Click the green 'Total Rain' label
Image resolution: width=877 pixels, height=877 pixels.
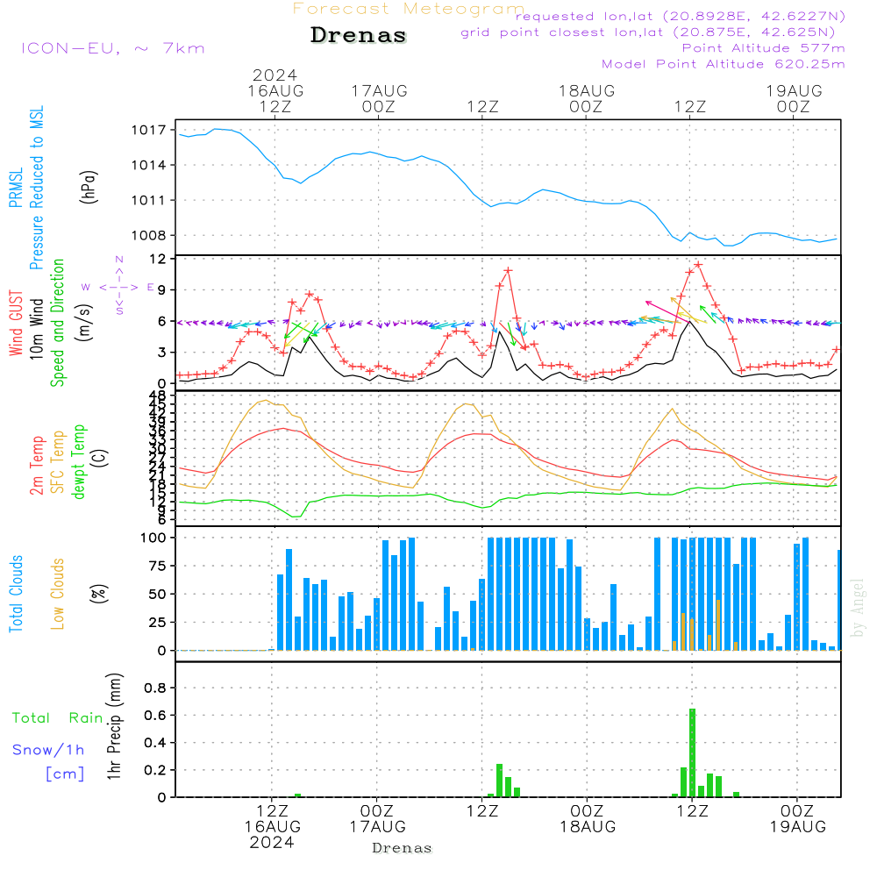click(x=58, y=718)
